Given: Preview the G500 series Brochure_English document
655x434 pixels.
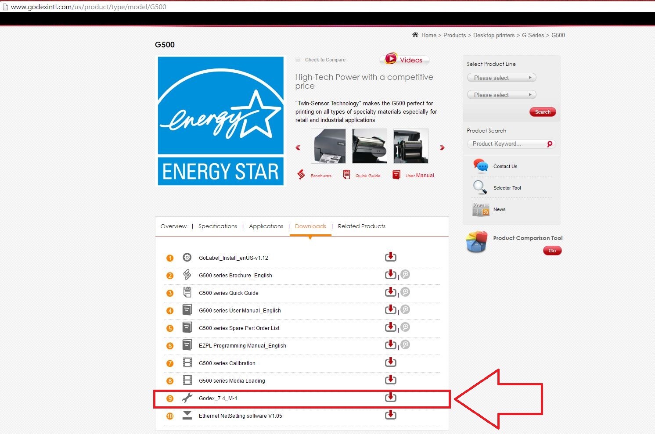Looking at the screenshot, I should tap(405, 274).
